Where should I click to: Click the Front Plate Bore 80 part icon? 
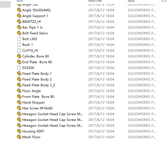click(x=19, y=96)
